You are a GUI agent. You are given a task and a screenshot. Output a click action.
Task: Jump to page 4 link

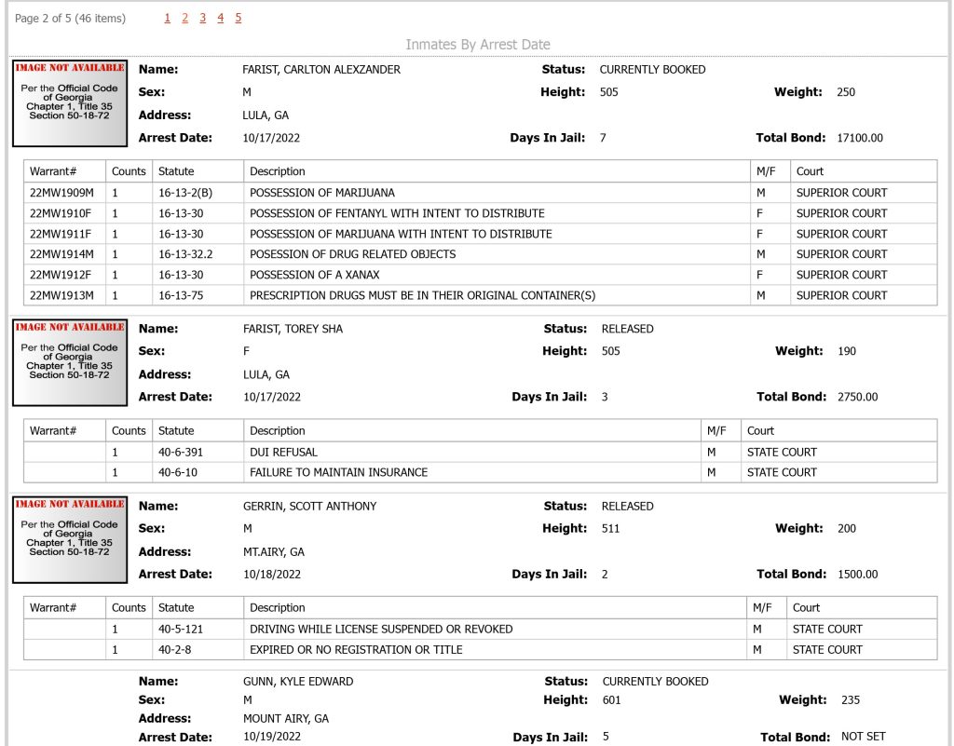point(220,19)
